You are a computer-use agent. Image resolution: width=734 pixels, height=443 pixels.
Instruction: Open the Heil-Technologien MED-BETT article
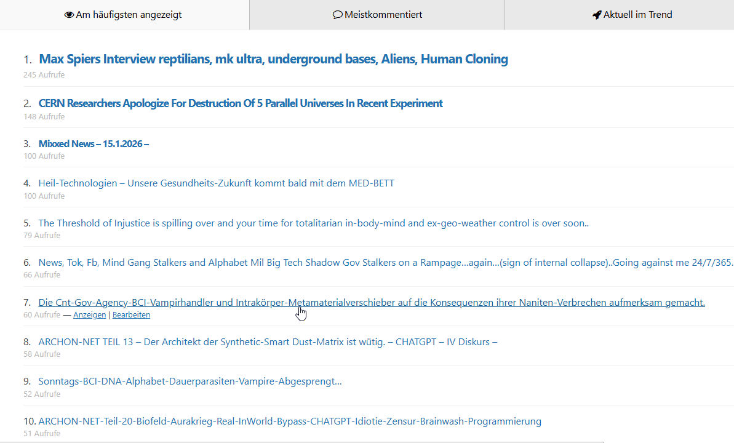pyautogui.click(x=216, y=183)
